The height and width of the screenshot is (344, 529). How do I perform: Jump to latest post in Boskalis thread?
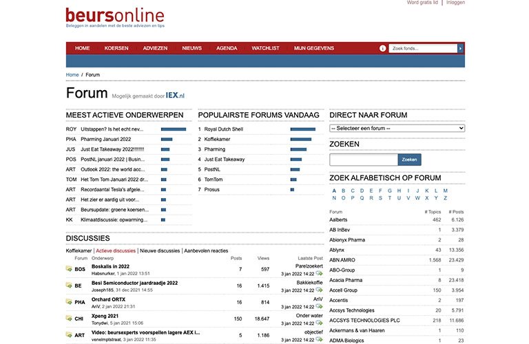(319, 273)
